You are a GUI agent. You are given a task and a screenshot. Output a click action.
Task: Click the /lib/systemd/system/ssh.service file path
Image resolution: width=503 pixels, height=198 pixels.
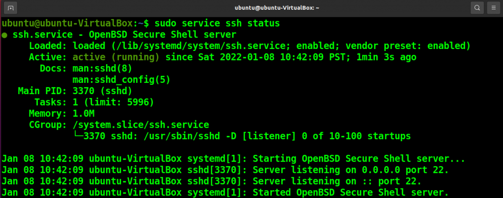click(201, 46)
